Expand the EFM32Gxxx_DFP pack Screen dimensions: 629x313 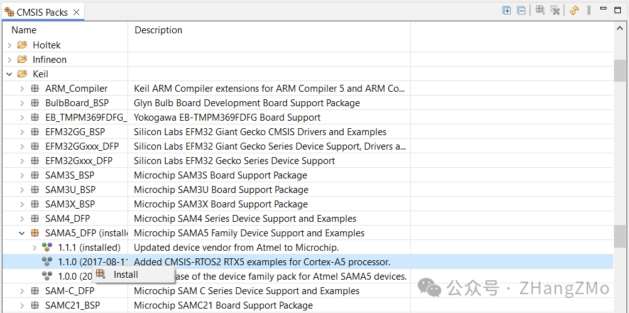[22, 161]
